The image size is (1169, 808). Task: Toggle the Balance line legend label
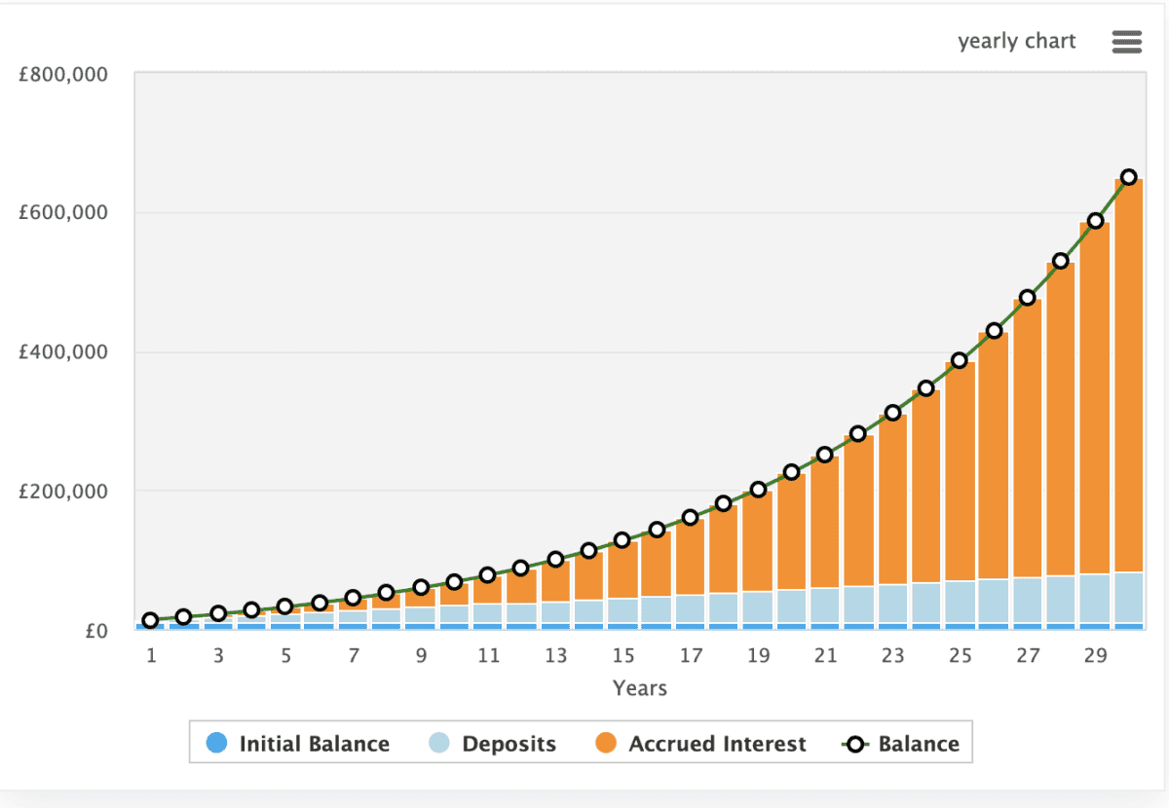918,745
